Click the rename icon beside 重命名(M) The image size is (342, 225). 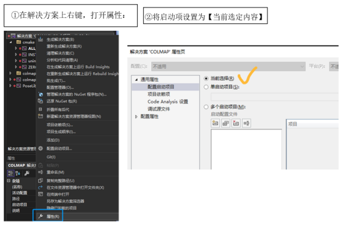pyautogui.click(x=41, y=172)
